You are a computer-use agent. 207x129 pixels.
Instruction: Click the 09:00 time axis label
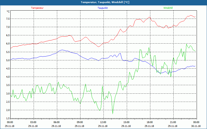tap(79, 122)
